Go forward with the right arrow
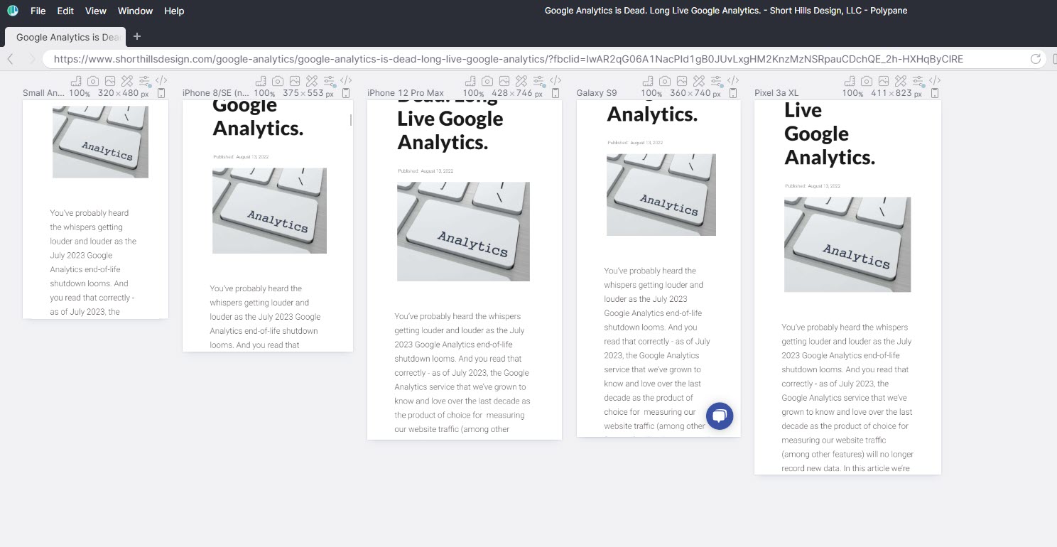 point(31,59)
